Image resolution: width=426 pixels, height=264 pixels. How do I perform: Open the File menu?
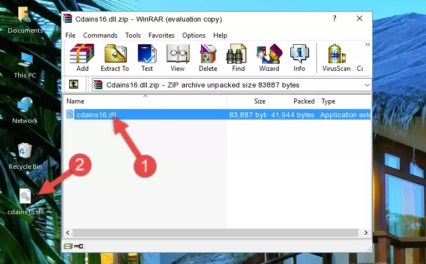[x=70, y=35]
